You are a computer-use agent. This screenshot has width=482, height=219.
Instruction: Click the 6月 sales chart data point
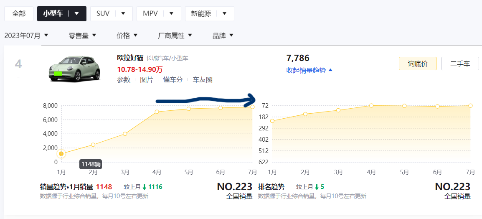[221, 108]
